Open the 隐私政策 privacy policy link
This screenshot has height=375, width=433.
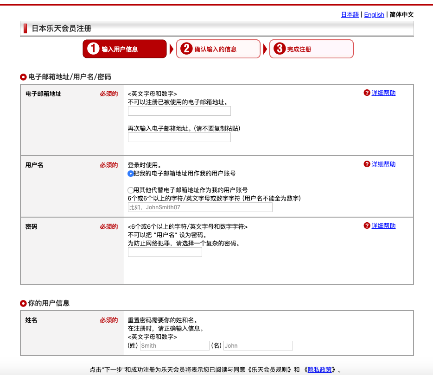click(x=320, y=370)
